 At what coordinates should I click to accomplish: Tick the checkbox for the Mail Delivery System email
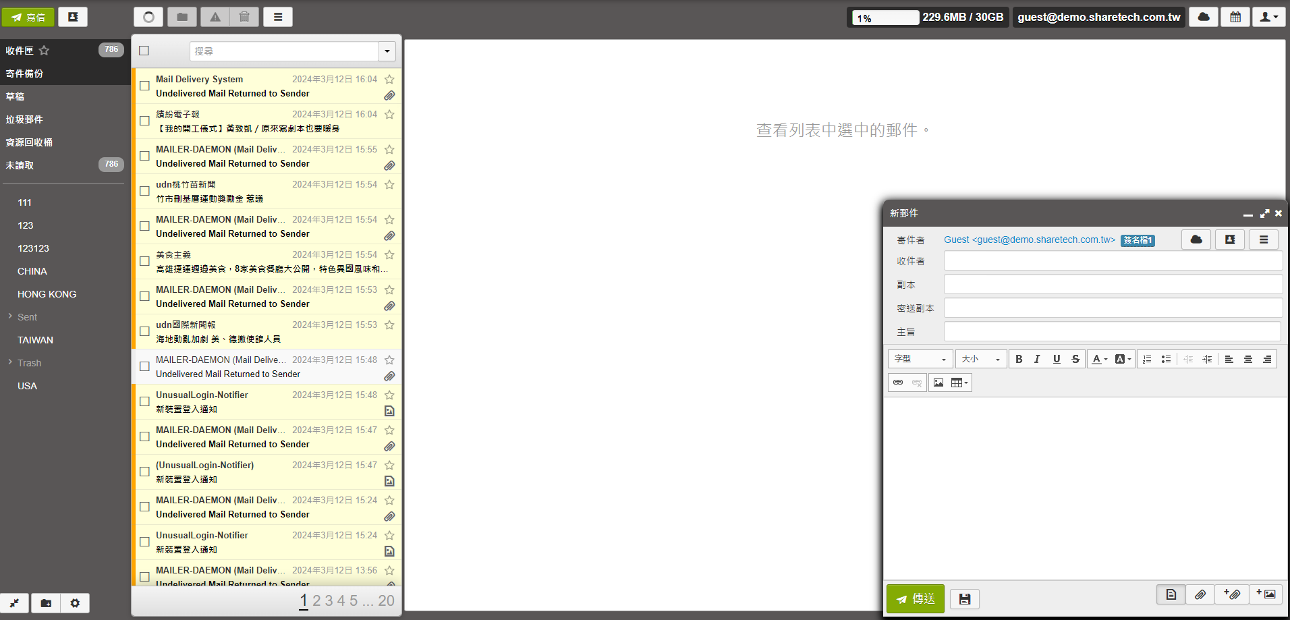144,86
